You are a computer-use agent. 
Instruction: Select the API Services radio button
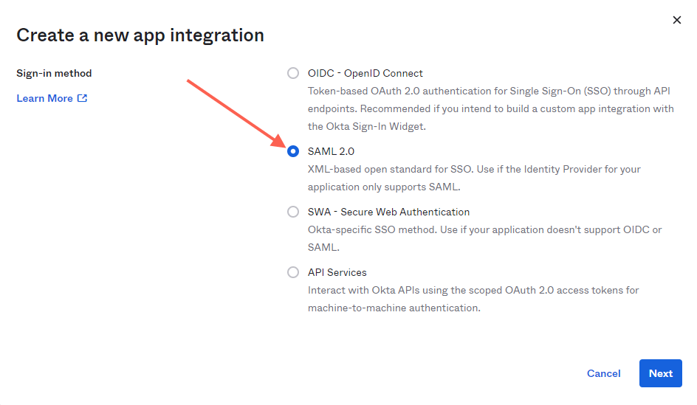(293, 272)
